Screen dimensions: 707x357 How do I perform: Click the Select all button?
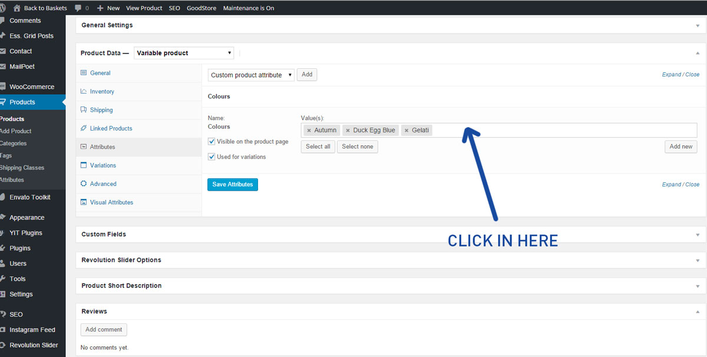coord(318,146)
